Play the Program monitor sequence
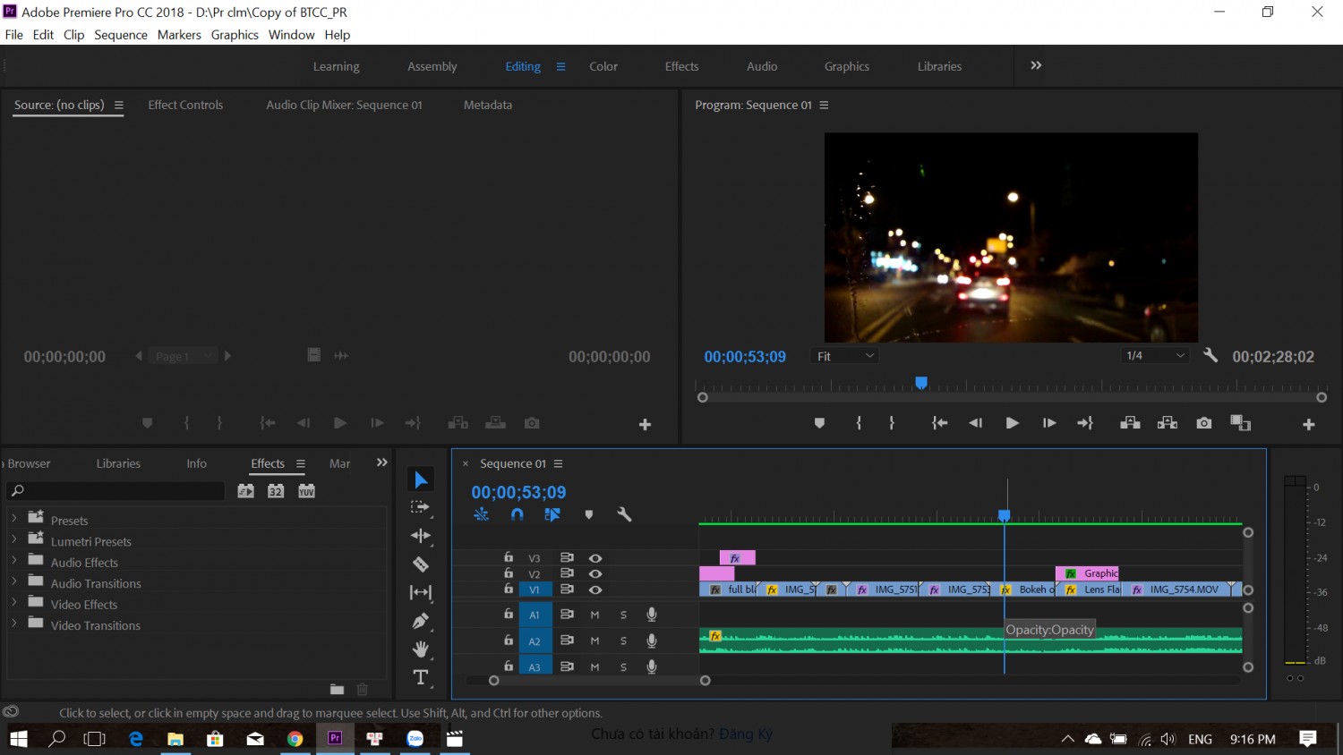The height and width of the screenshot is (755, 1343). coord(1012,423)
